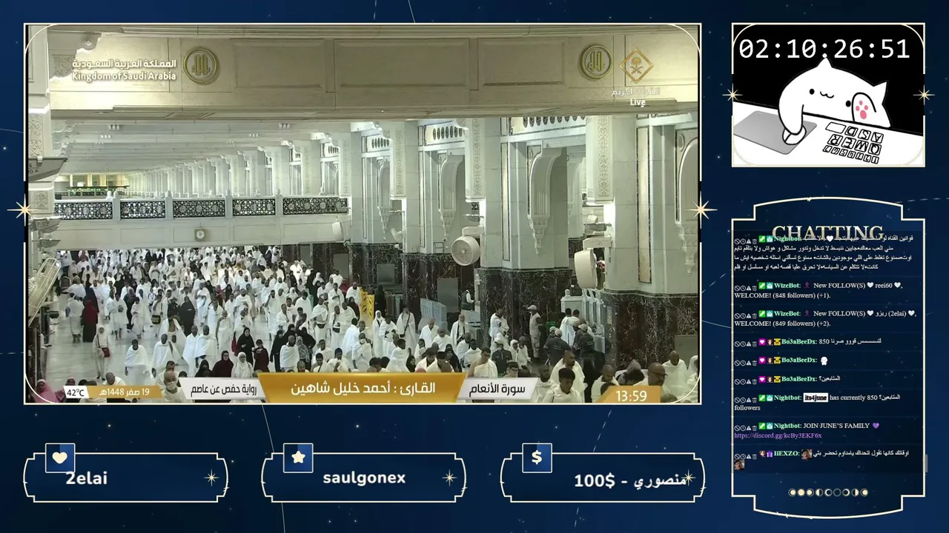Click green moderator badge on WizeBot reei60 message

[x=761, y=286]
